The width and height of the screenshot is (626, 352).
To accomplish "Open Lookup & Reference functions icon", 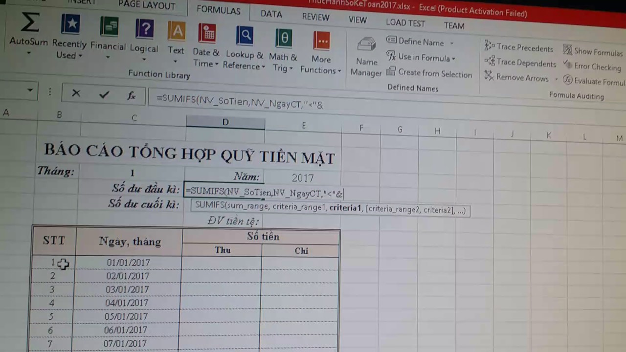I will click(x=245, y=36).
